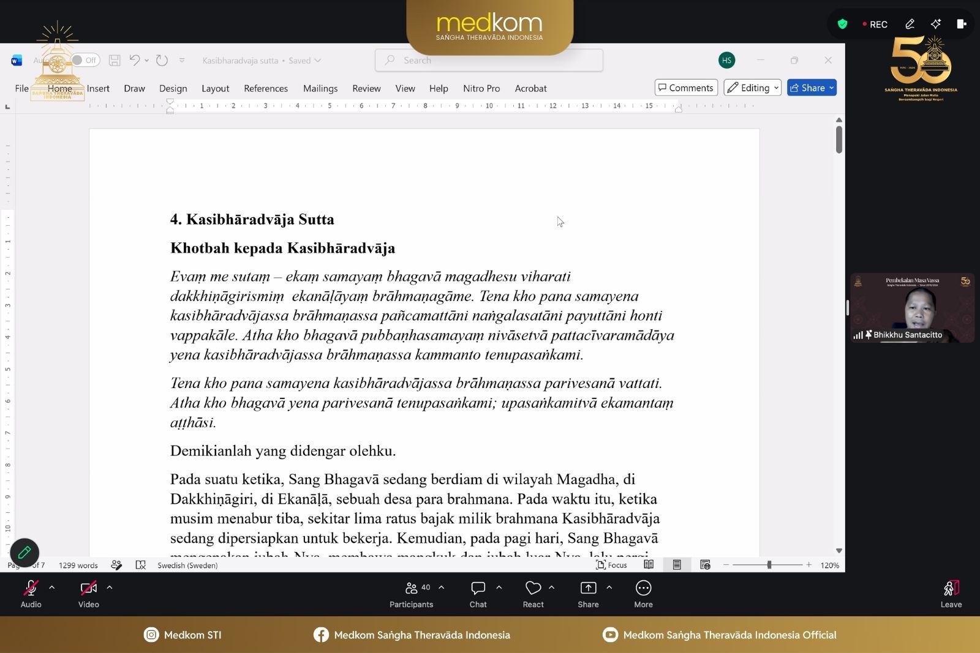Open the References ribbon tab

pyautogui.click(x=266, y=88)
